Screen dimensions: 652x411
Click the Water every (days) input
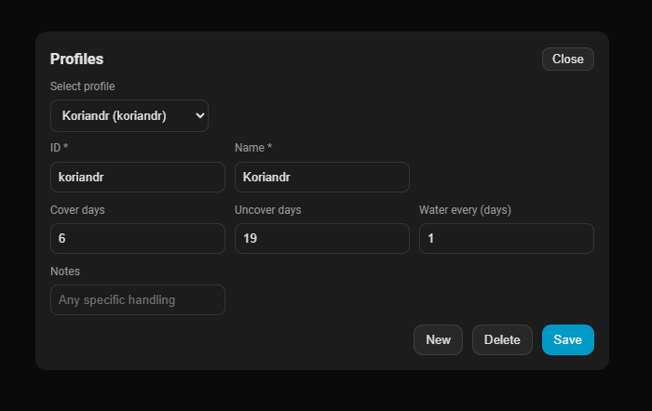(x=506, y=239)
